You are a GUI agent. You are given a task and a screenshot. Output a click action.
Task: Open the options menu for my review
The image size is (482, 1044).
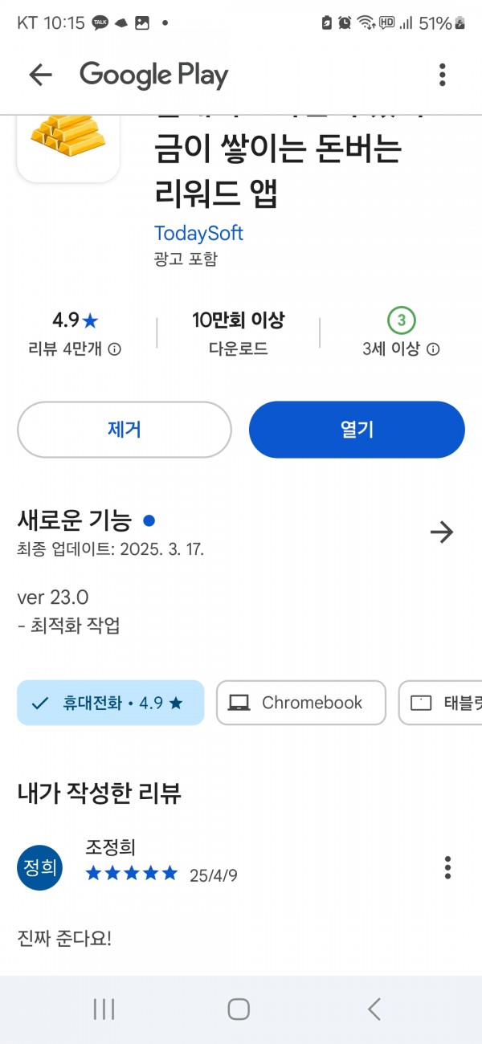point(447,867)
